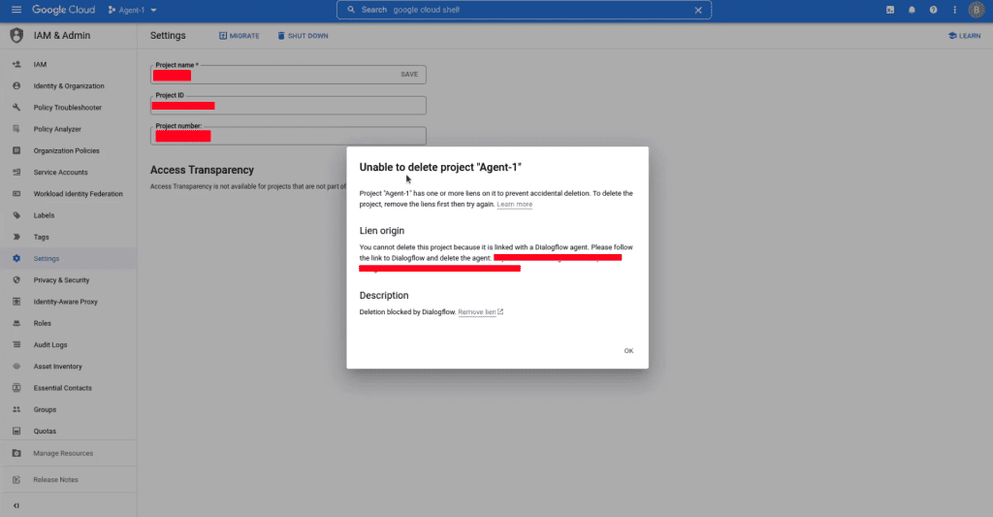Click the Quotas icon in sidebar
The image size is (993, 517).
[x=16, y=431]
